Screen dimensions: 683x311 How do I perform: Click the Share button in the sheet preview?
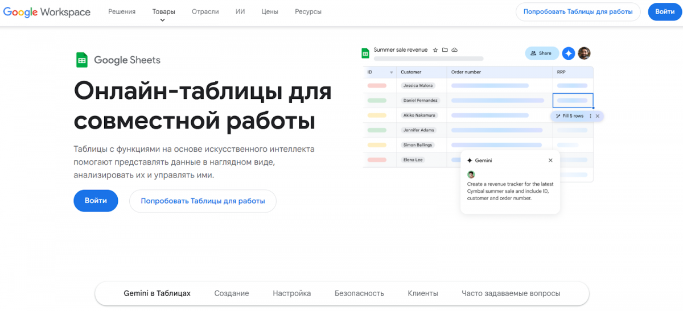point(541,53)
